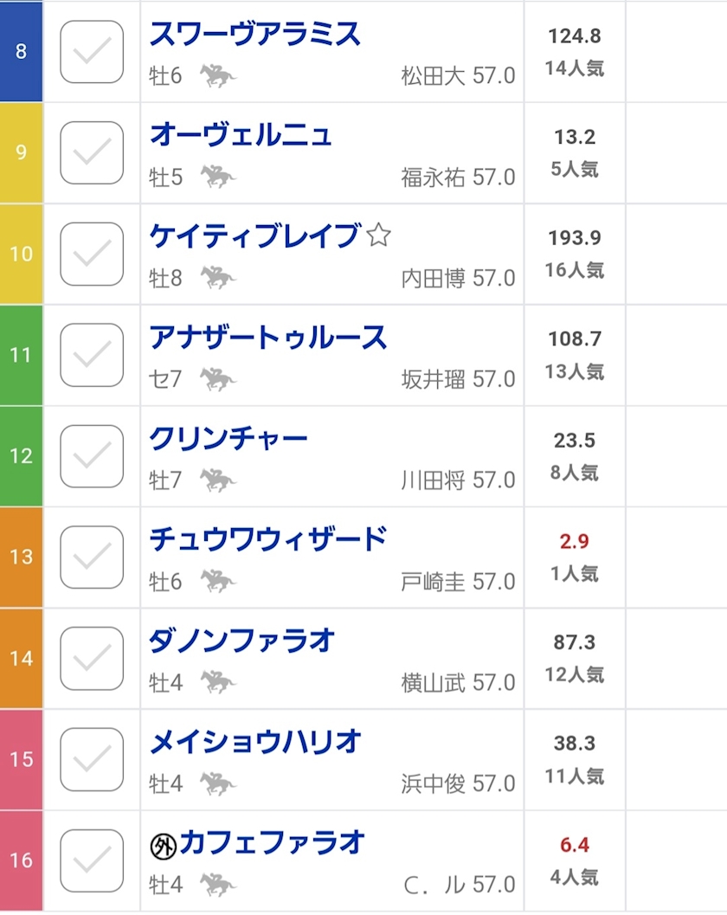Open the メイショウハリオ horse link
727x915 pixels.
click(254, 742)
